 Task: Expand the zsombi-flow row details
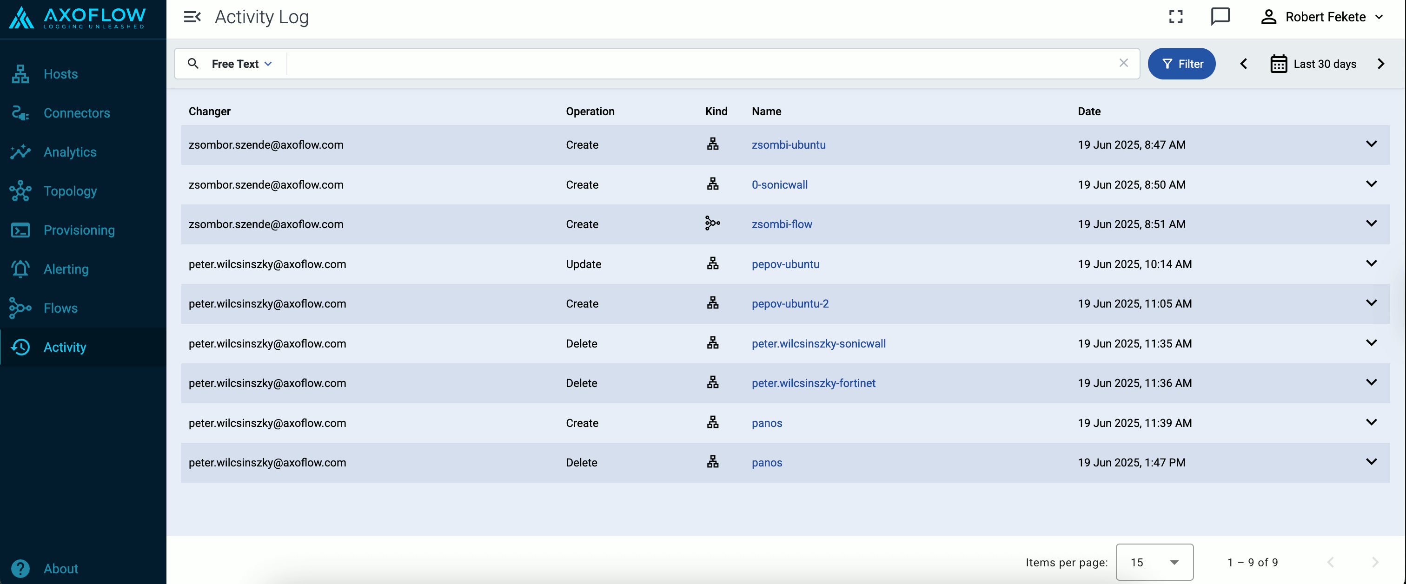[1371, 223]
